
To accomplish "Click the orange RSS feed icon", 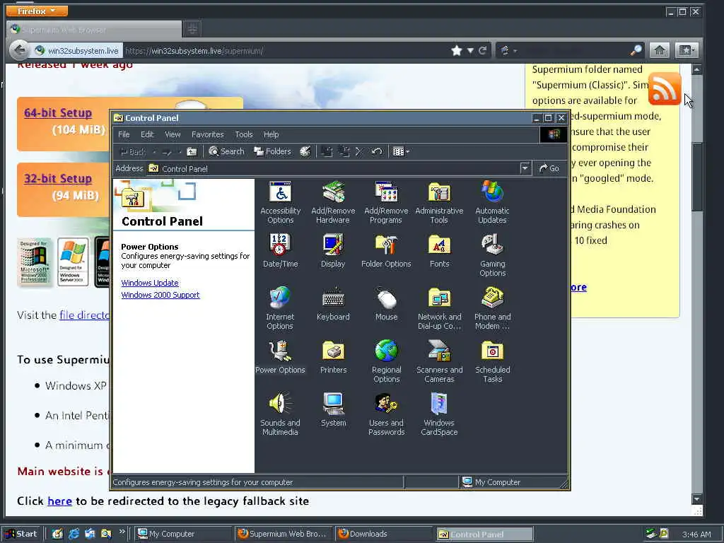I will point(665,88).
